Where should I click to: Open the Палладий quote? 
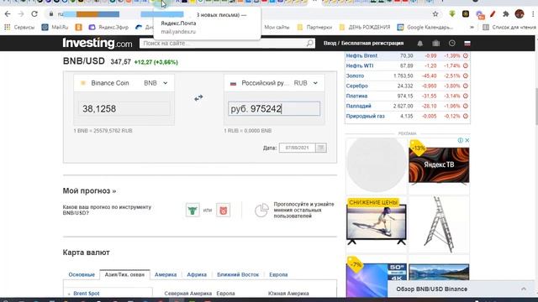pyautogui.click(x=359, y=106)
